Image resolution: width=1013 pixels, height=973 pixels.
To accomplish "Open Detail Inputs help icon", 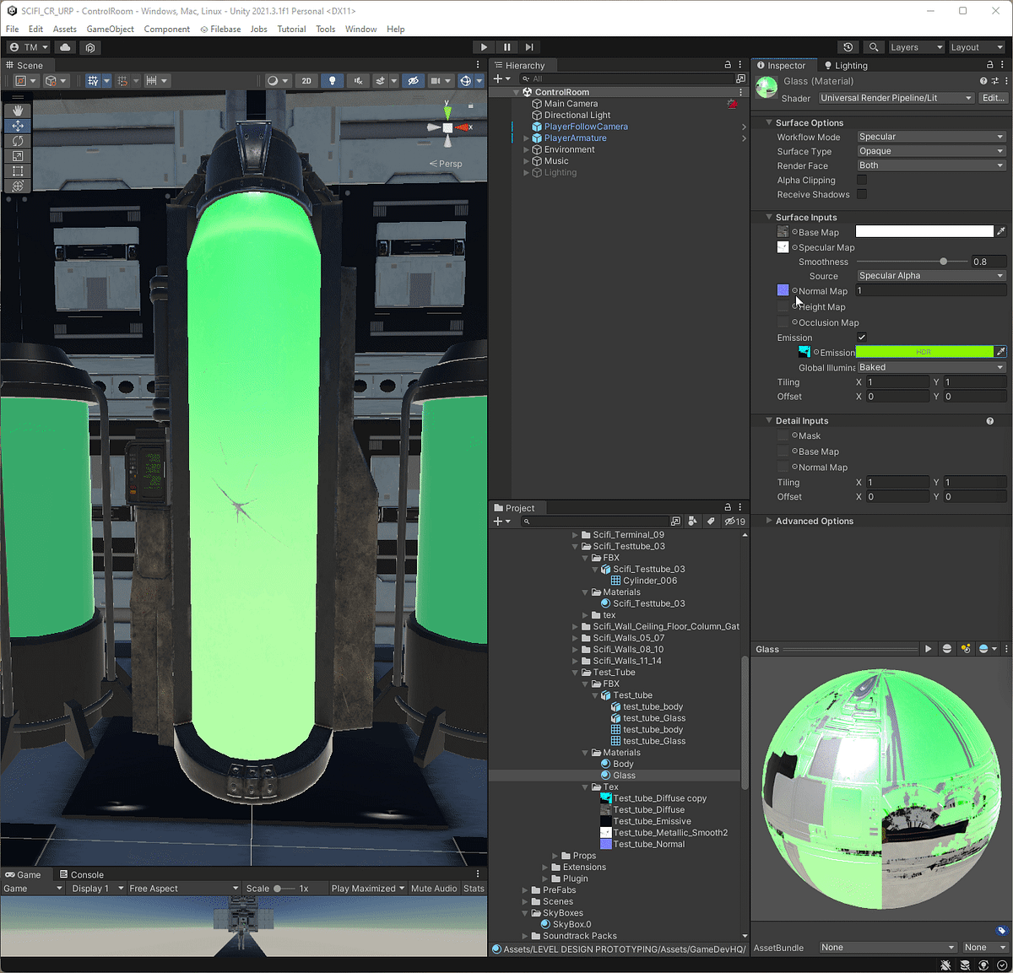I will pyautogui.click(x=989, y=420).
